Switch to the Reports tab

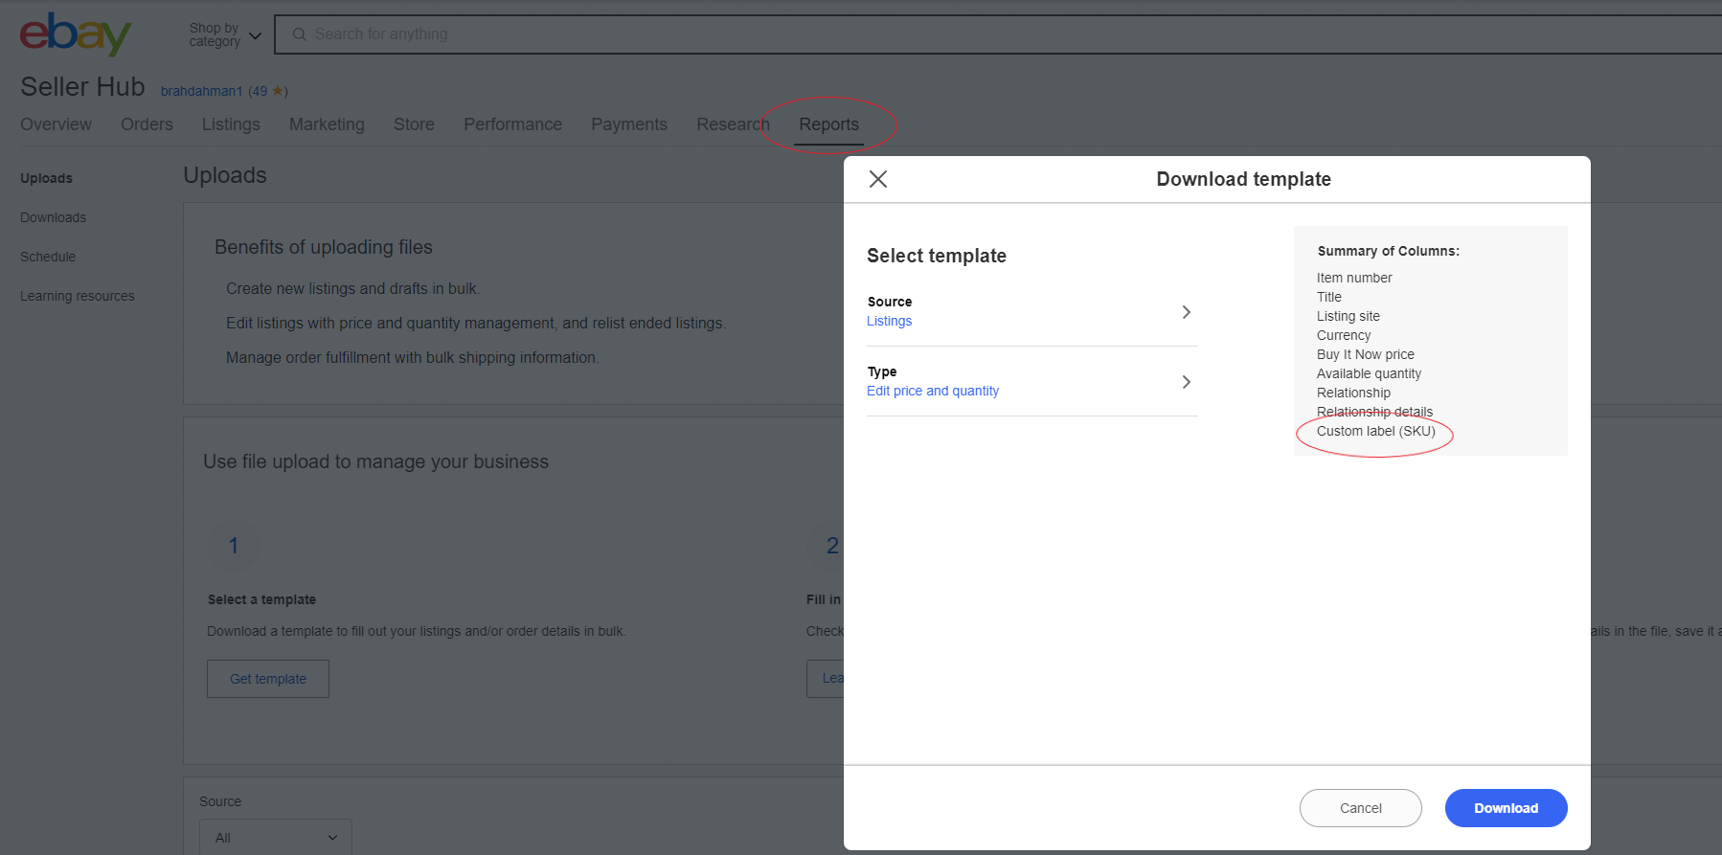(x=828, y=124)
